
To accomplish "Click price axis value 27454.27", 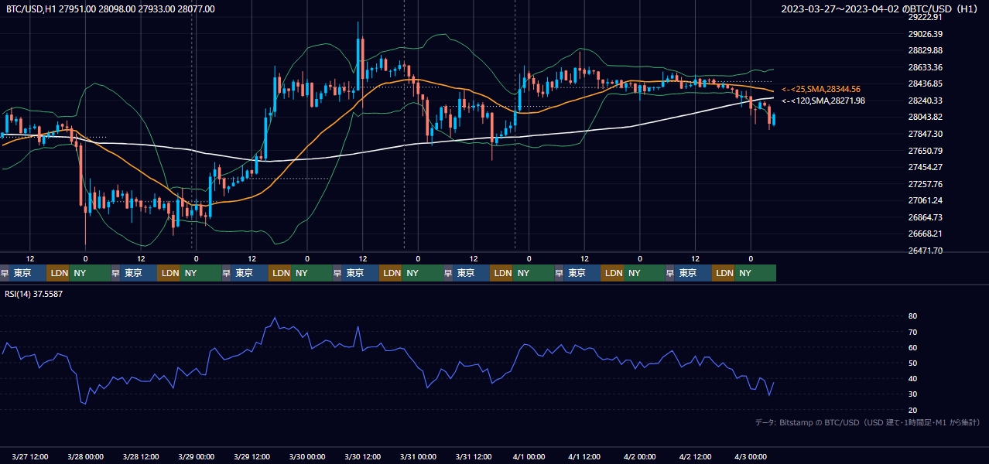I will click(925, 167).
